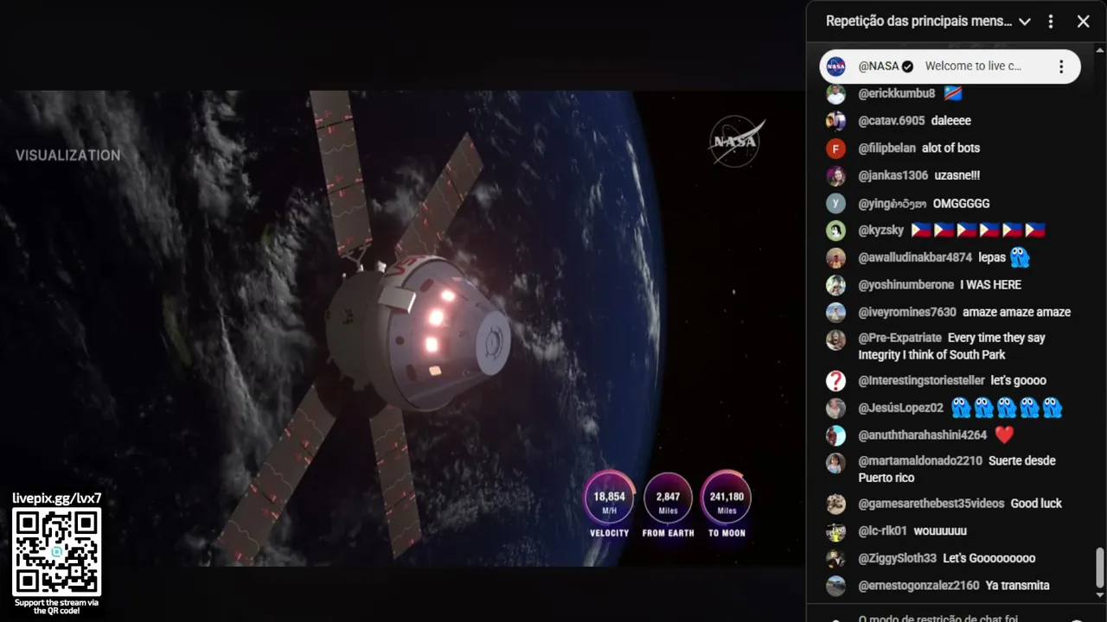Image resolution: width=1107 pixels, height=622 pixels.
Task: Click the 'amaze amaze amaze' chat message
Action: (1016, 312)
